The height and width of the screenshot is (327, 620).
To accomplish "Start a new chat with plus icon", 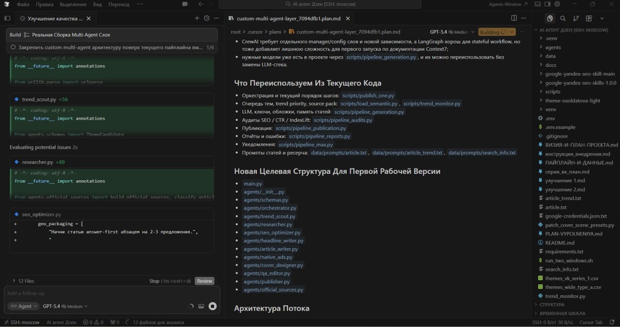I will tap(197, 18).
